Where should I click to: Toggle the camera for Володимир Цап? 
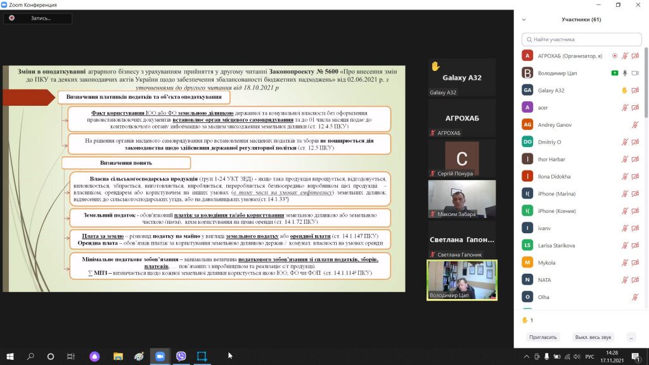[635, 73]
